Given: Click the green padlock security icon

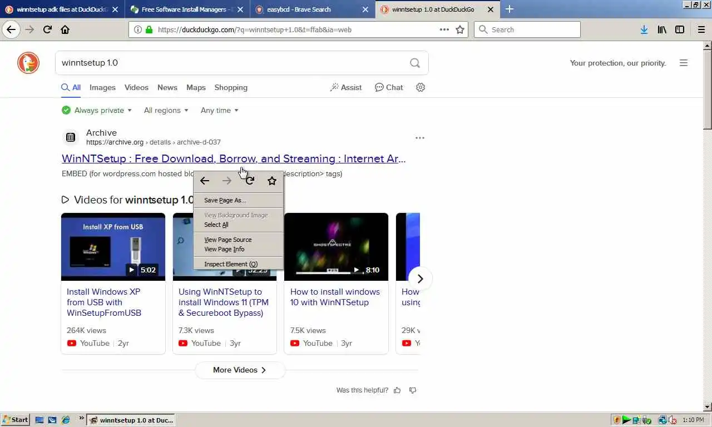Looking at the screenshot, I should [149, 29].
